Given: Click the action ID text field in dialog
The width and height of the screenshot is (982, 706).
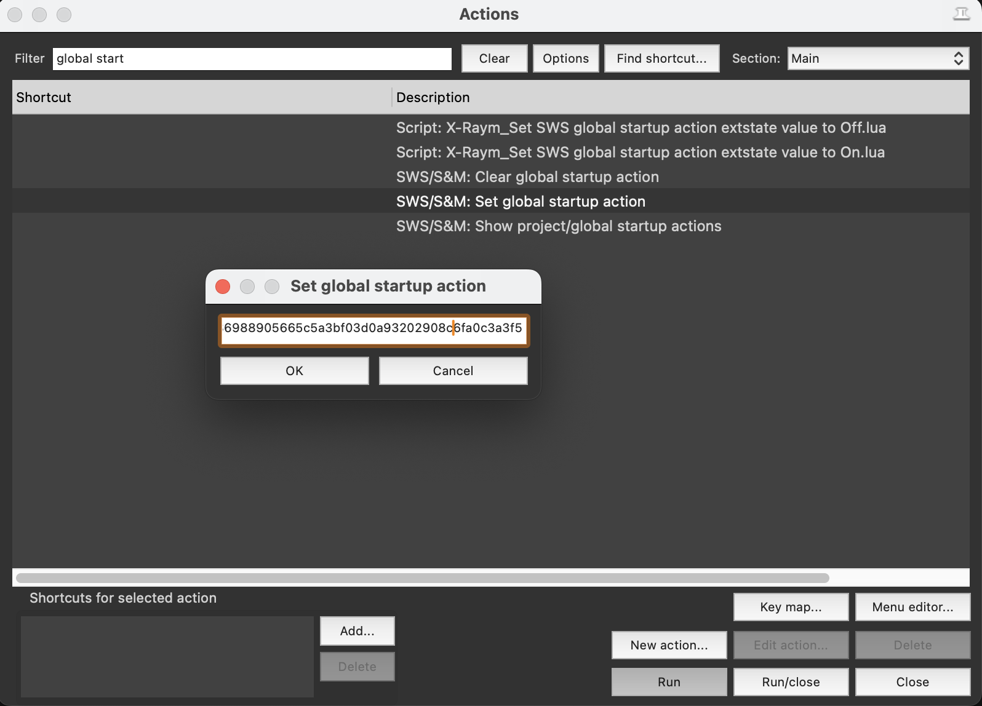Looking at the screenshot, I should (374, 330).
